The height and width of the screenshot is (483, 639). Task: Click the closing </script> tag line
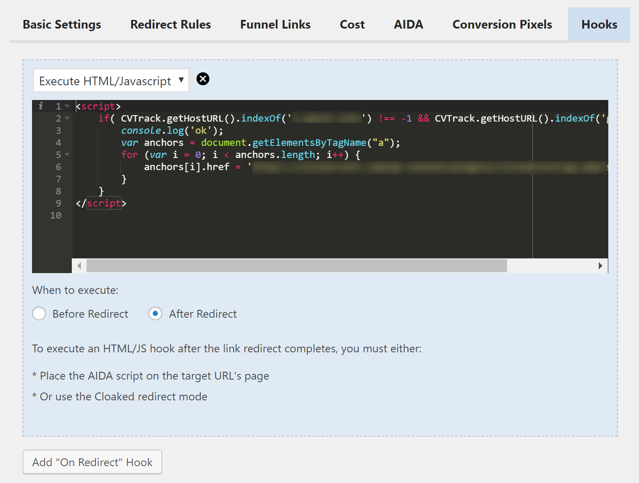101,203
